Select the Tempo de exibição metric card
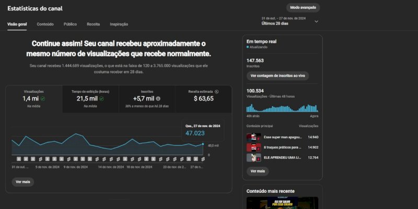The width and height of the screenshot is (418, 209). click(x=90, y=99)
